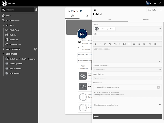Click into the Title field
Screen dimensions: 164x123
click(127, 38)
